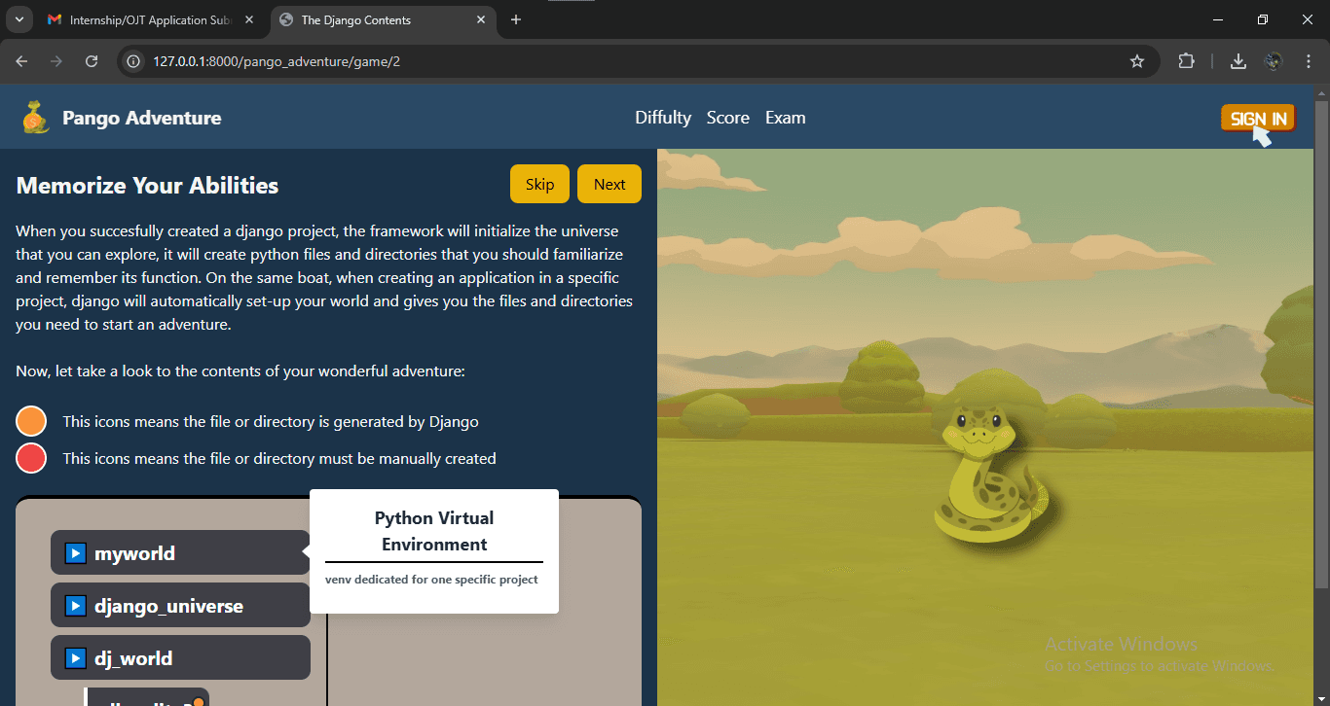Click text about files manually created
The height and width of the screenshot is (706, 1330).
[x=279, y=458]
